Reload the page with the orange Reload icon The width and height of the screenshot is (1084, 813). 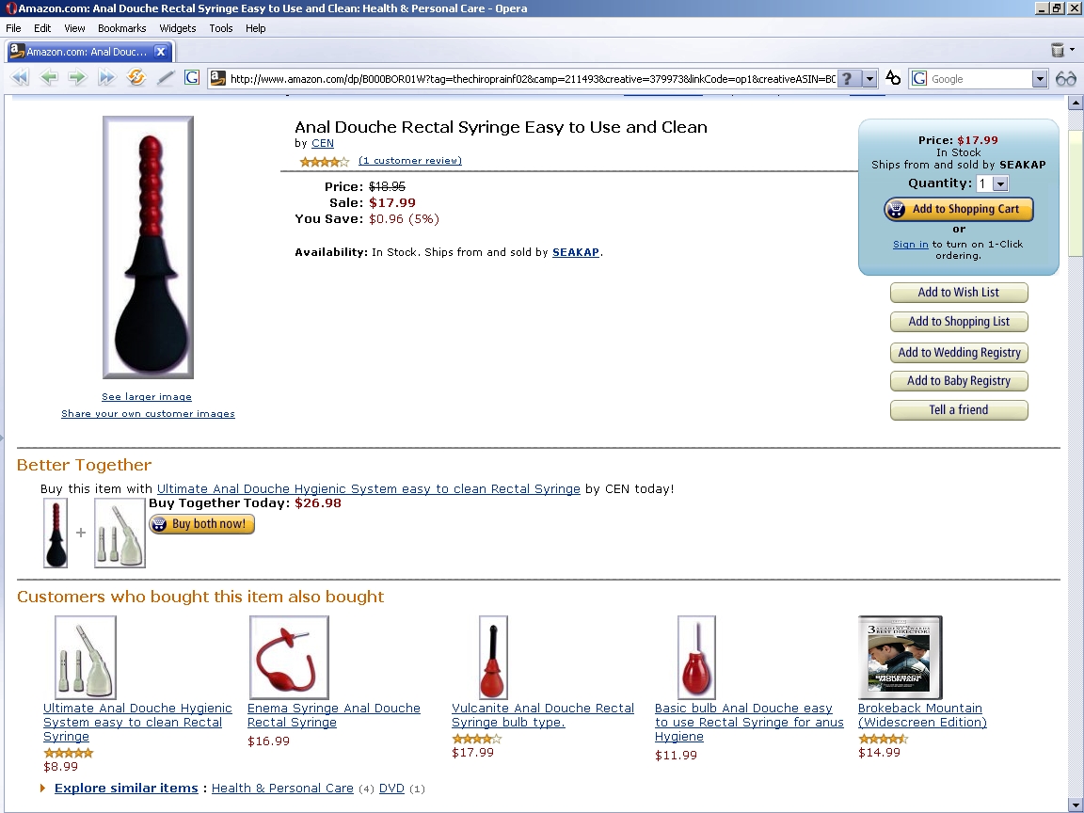[136, 78]
